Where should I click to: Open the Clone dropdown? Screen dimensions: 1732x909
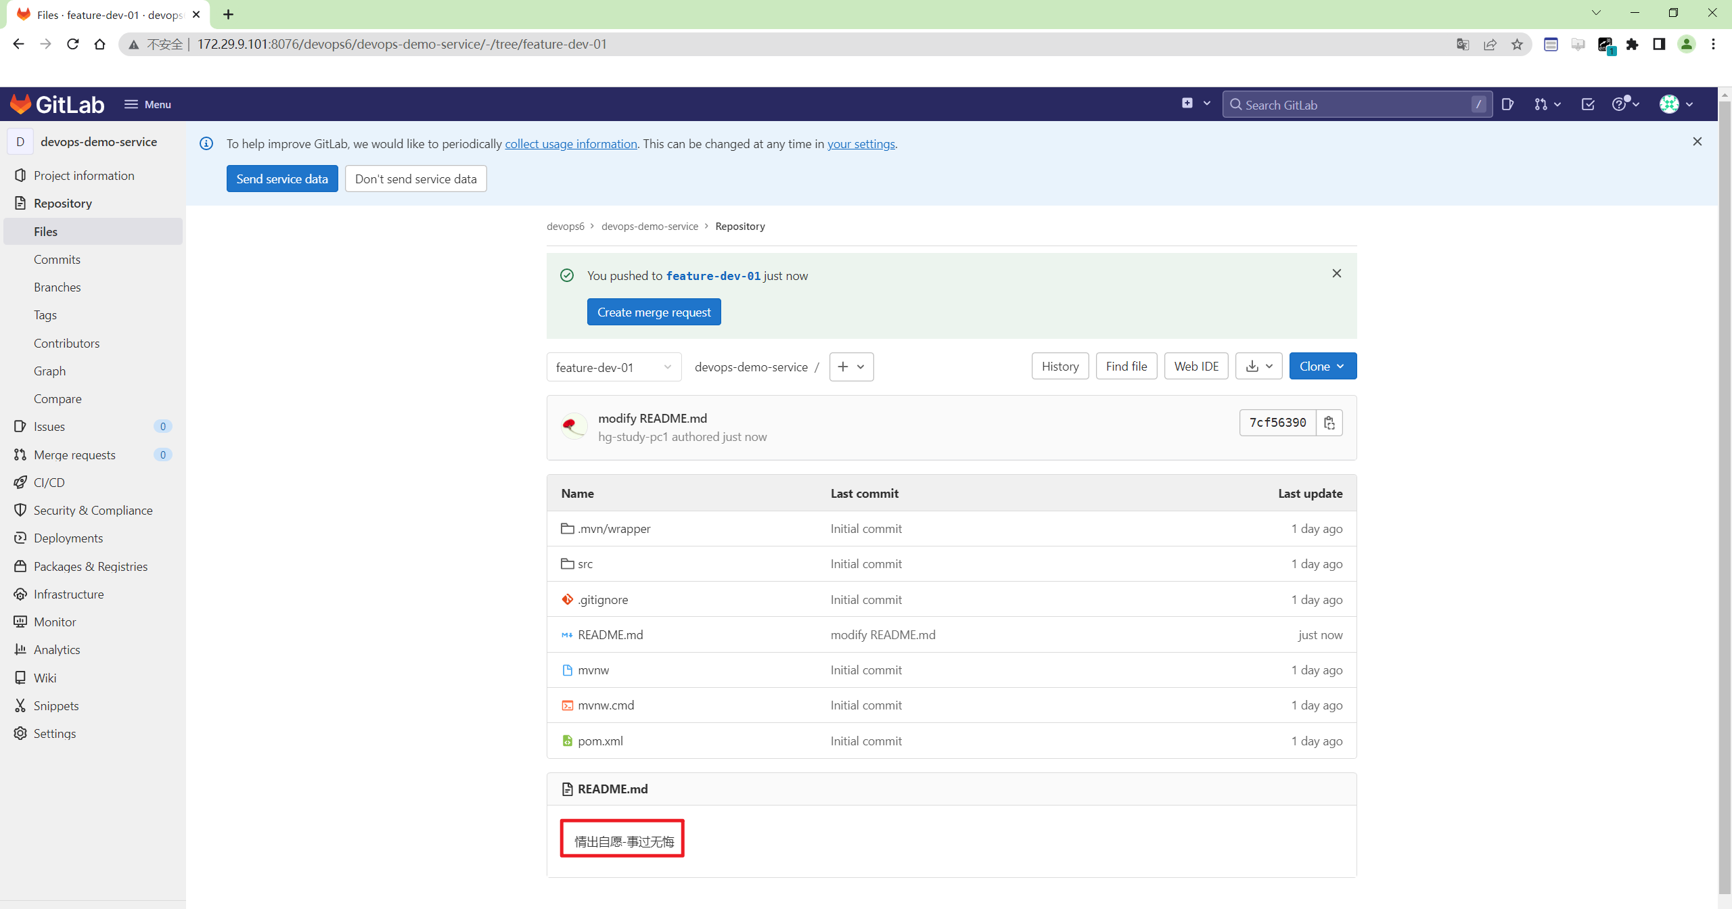(1322, 366)
